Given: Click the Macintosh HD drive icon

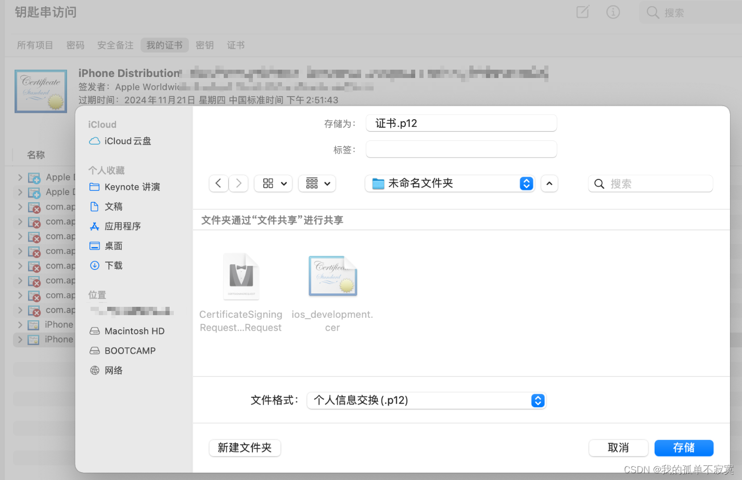Looking at the screenshot, I should click(x=95, y=331).
